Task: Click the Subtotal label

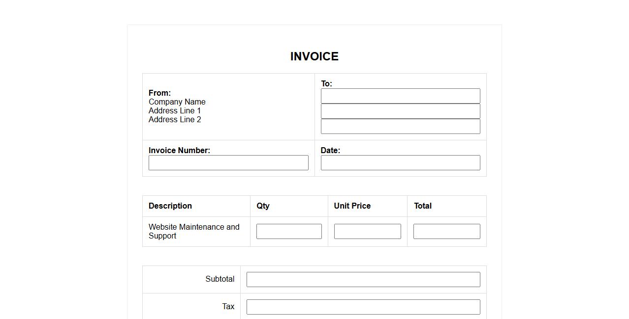Action: click(x=220, y=279)
